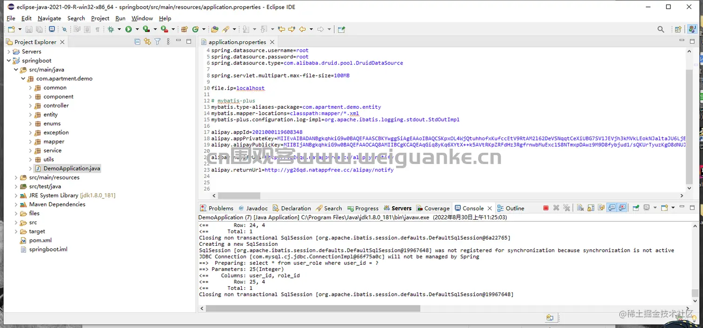
Task: Close the Console view tab
Action: 490,208
